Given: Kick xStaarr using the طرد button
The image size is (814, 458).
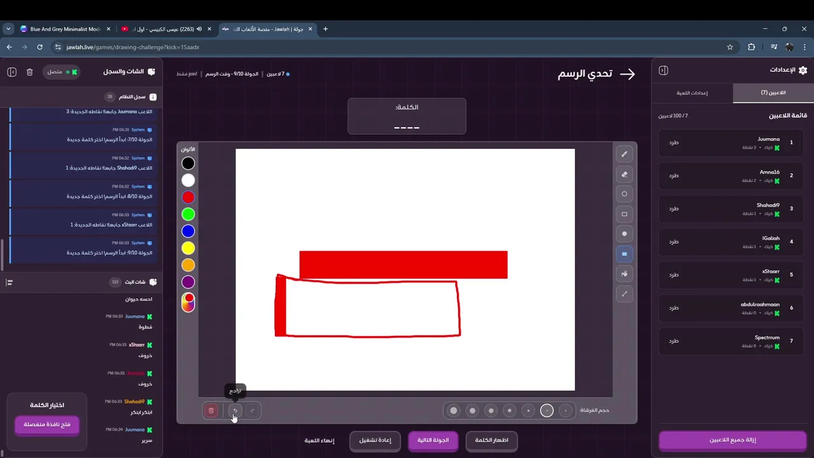Looking at the screenshot, I should point(673,275).
